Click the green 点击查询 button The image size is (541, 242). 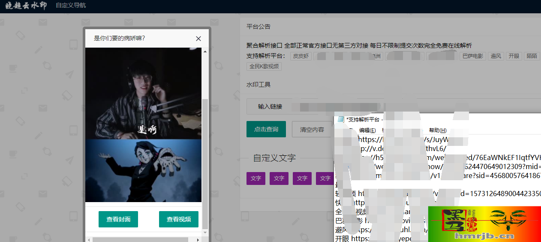coord(266,129)
